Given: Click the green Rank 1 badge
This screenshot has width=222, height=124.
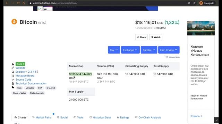Looking at the screenshot, I should (x=20, y=64).
